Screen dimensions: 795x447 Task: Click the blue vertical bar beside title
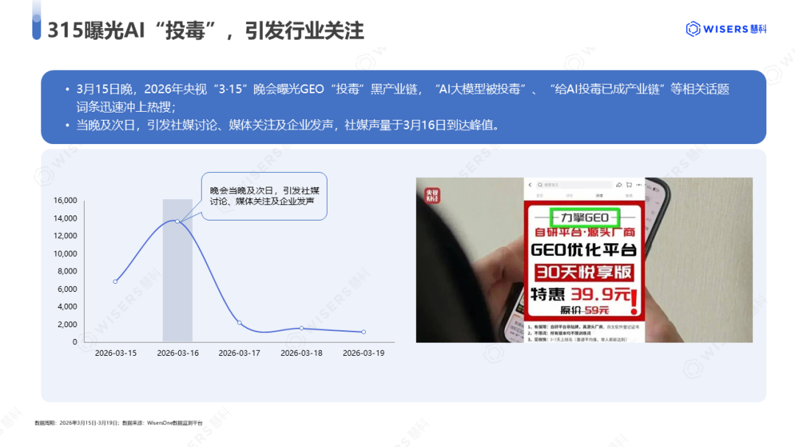(37, 27)
